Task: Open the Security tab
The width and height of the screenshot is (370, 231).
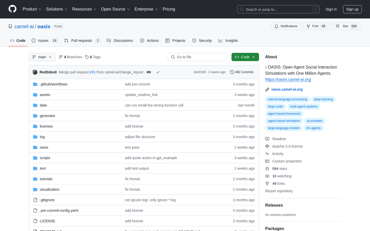Action: coord(202,41)
